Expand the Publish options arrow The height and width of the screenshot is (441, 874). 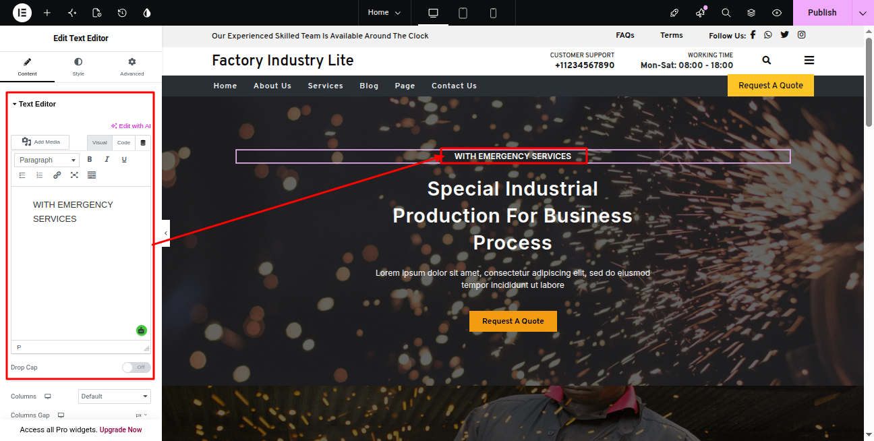pyautogui.click(x=863, y=13)
